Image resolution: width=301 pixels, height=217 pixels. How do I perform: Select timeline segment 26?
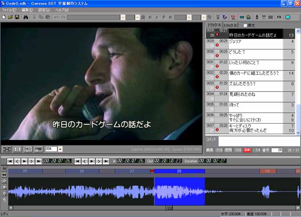click(82, 171)
